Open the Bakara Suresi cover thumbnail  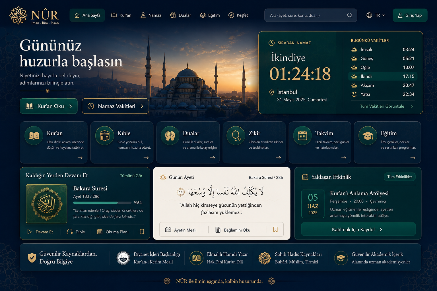point(47,204)
